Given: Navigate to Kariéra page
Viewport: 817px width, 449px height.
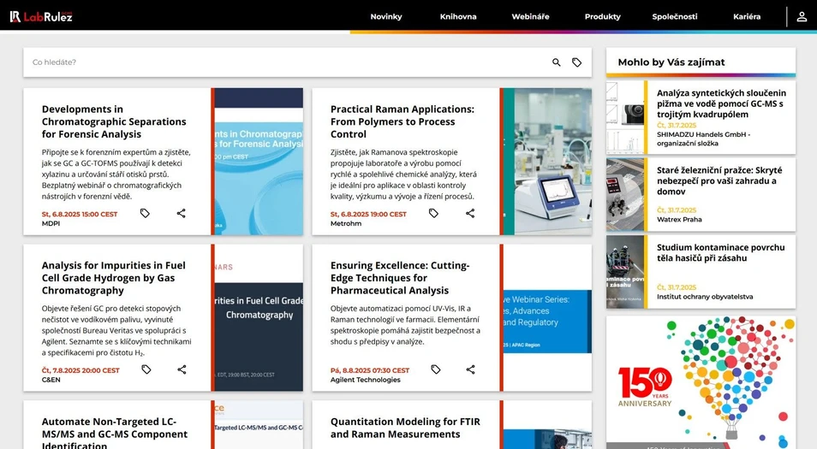Looking at the screenshot, I should (x=747, y=16).
